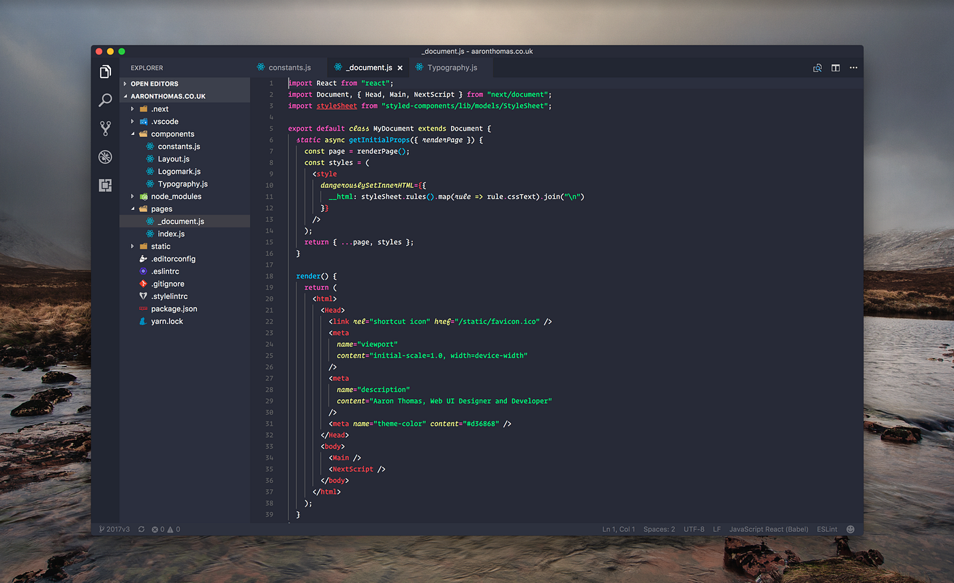This screenshot has width=954, height=583.
Task: Click the feedback smiley in the status bar
Action: click(850, 529)
